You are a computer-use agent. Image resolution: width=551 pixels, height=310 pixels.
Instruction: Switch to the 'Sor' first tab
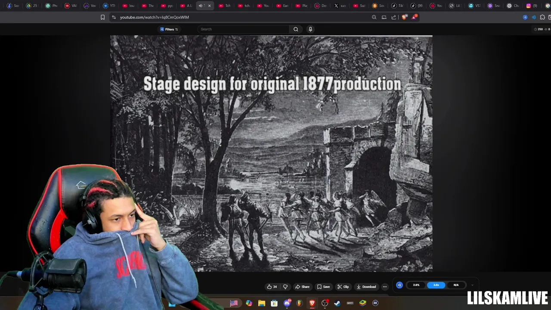(13, 6)
